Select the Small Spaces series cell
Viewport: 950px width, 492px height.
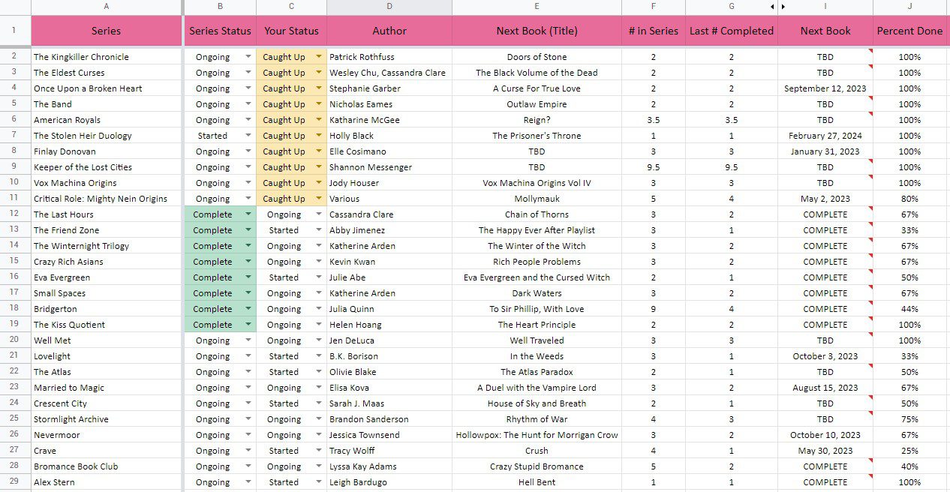(x=106, y=293)
